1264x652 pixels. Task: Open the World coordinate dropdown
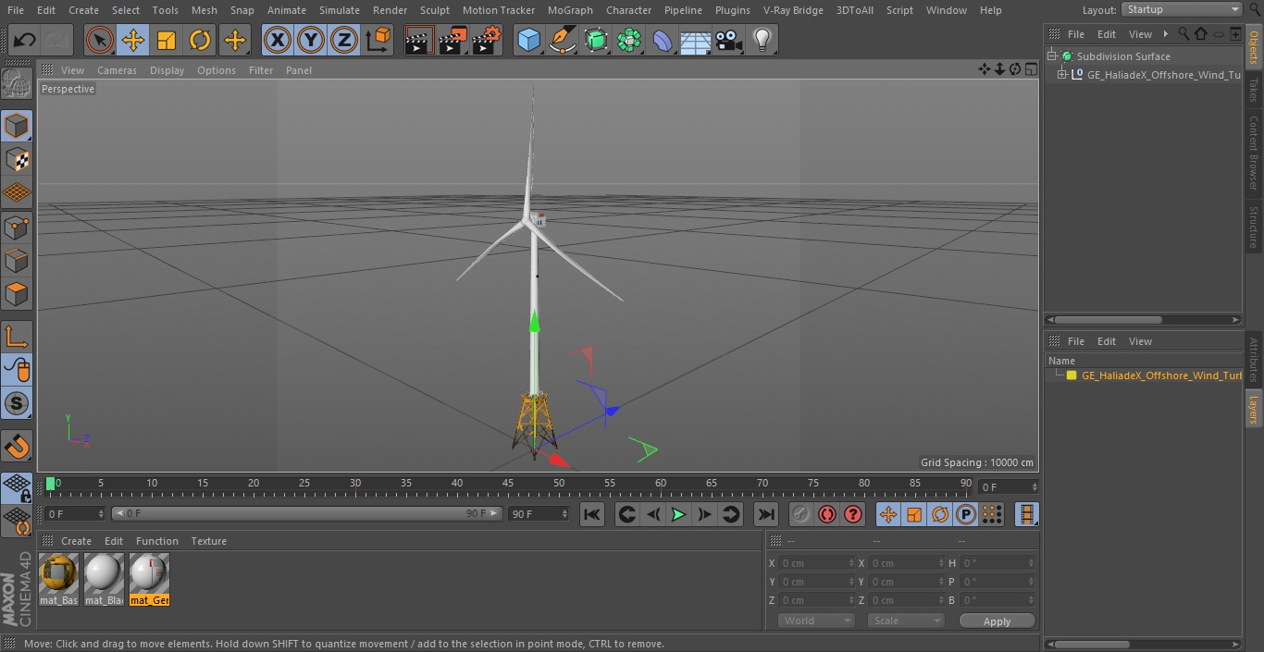(x=816, y=621)
